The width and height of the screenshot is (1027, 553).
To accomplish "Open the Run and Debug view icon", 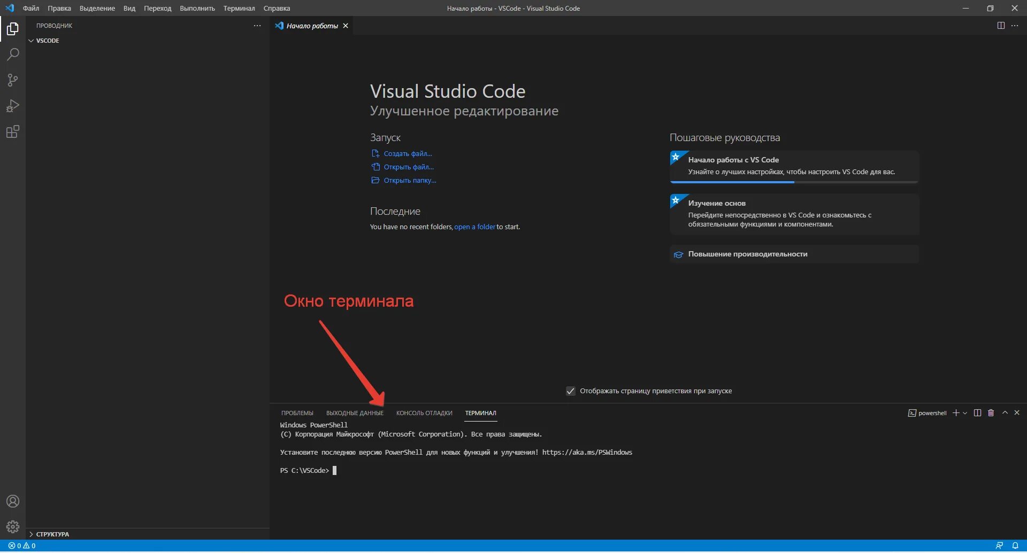I will pos(13,106).
